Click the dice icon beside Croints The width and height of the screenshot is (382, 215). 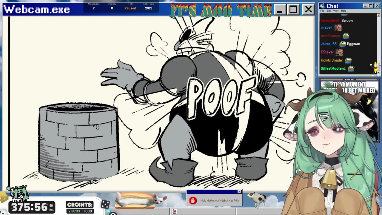coord(105,205)
